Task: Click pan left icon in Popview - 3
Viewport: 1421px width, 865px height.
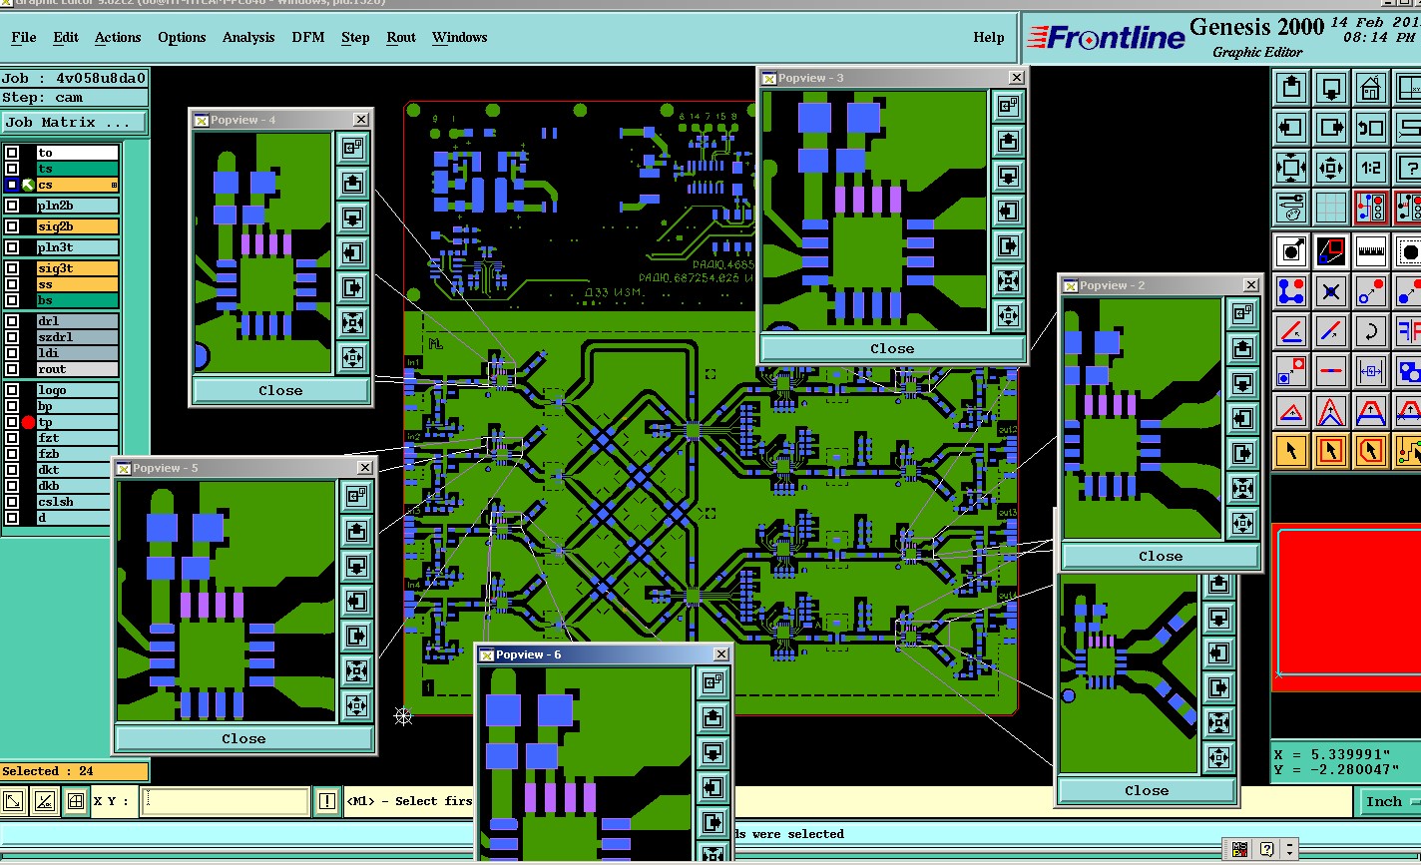Action: [x=1008, y=211]
